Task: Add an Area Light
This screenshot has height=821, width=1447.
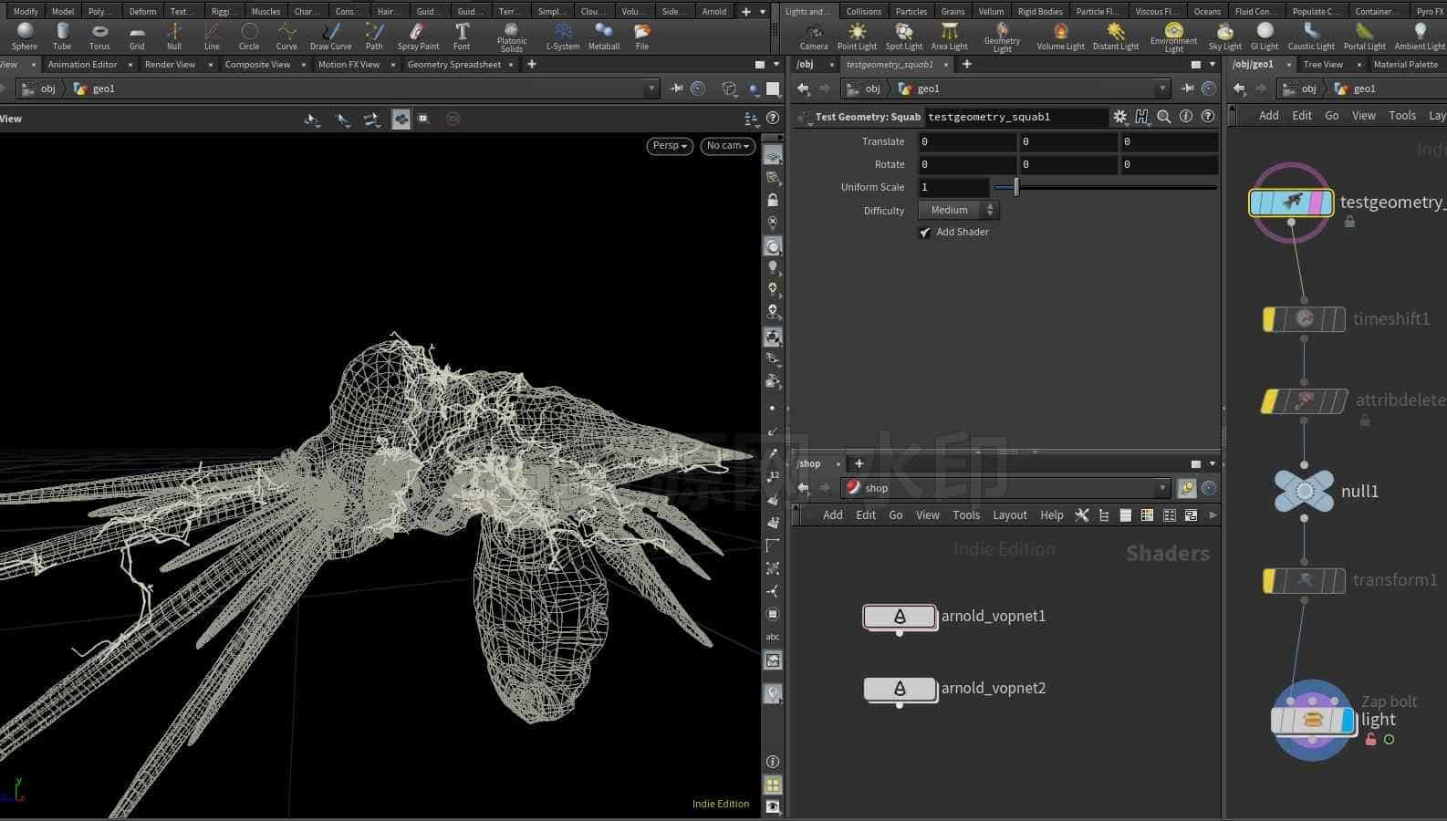Action: pos(949,36)
